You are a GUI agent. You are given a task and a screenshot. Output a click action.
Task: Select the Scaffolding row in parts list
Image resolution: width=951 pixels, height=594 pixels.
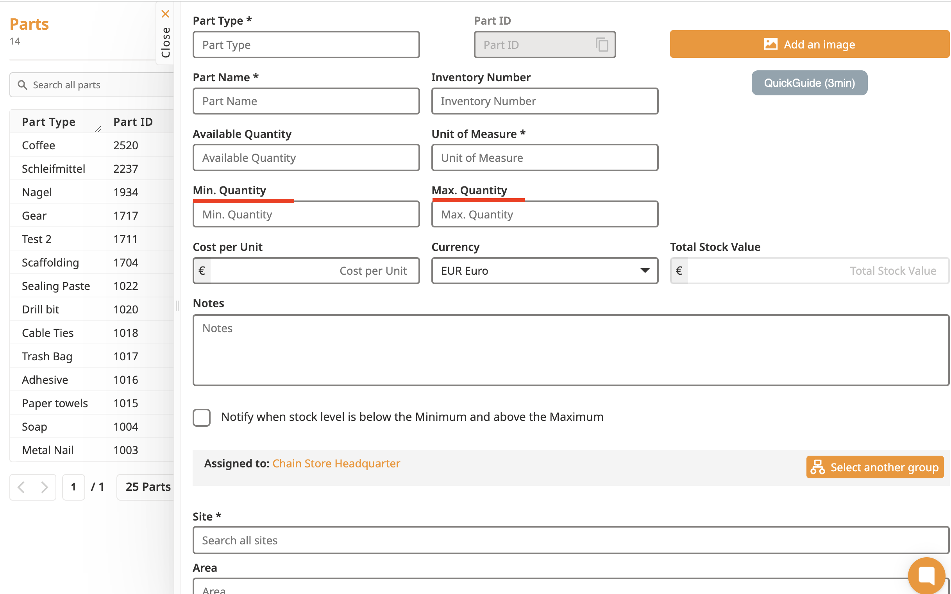[x=51, y=263]
